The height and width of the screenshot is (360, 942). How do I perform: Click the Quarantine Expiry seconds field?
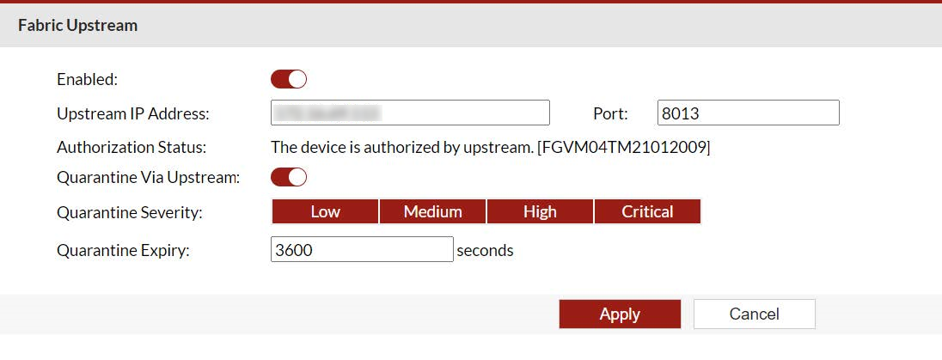point(361,250)
